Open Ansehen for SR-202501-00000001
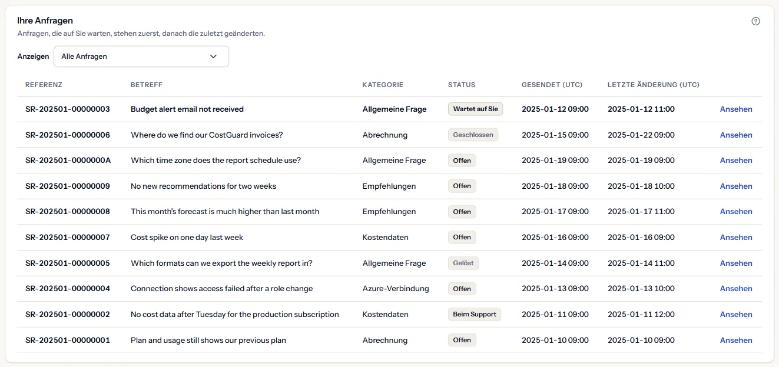779x367 pixels. [x=736, y=340]
